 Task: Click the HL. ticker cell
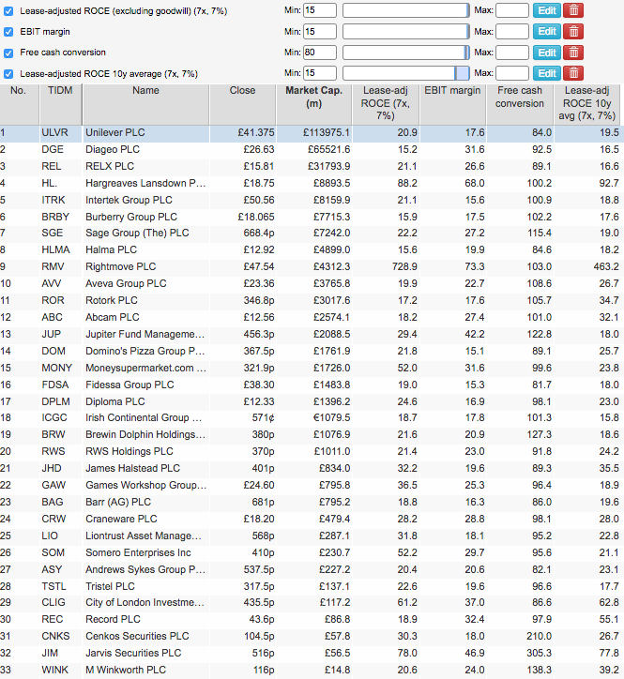click(60, 183)
